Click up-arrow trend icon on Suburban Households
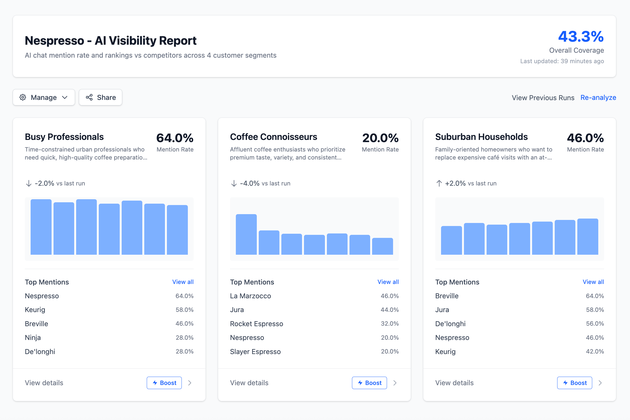This screenshot has width=630, height=420. [439, 184]
